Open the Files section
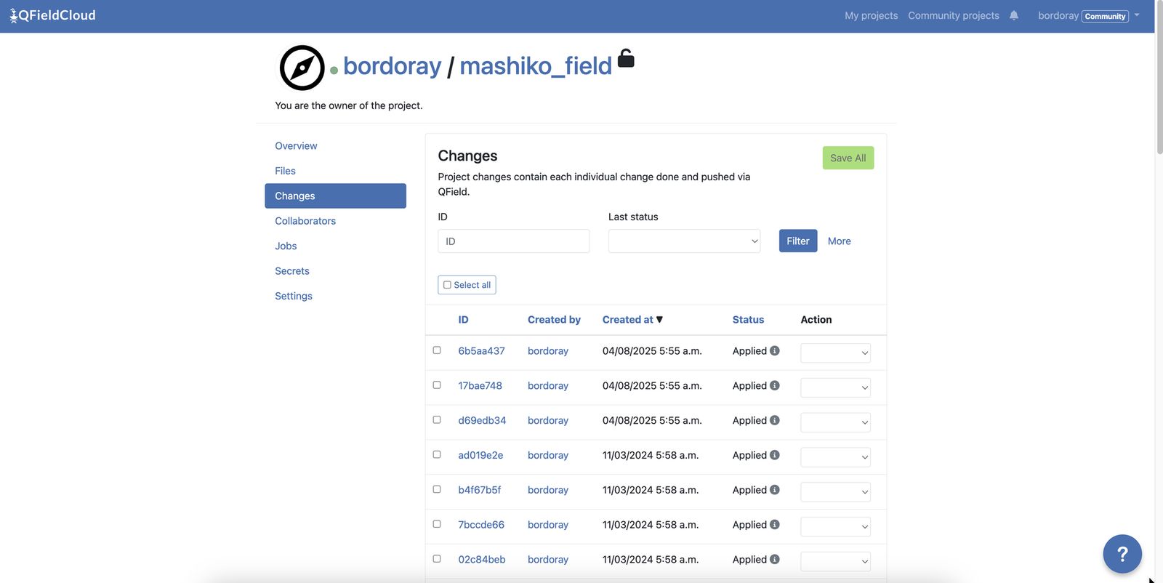The width and height of the screenshot is (1163, 583). click(285, 171)
